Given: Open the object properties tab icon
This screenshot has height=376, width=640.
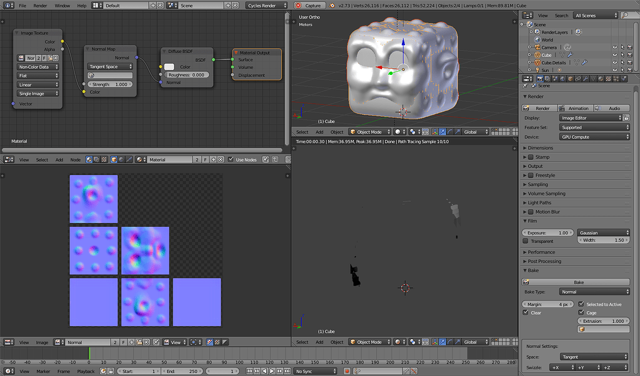Looking at the screenshot, I should click(570, 79).
